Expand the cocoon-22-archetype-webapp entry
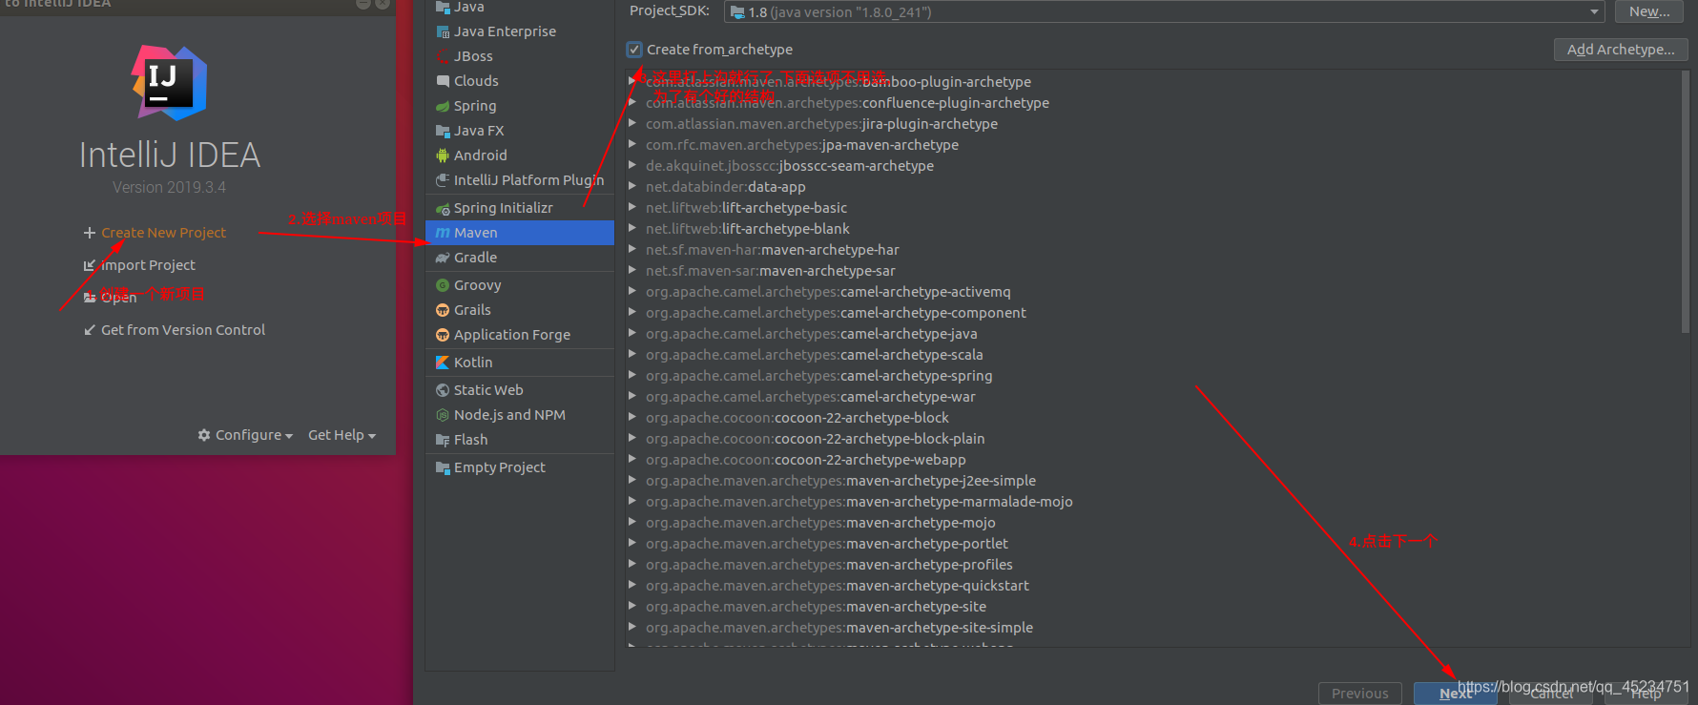1698x705 pixels. (632, 459)
